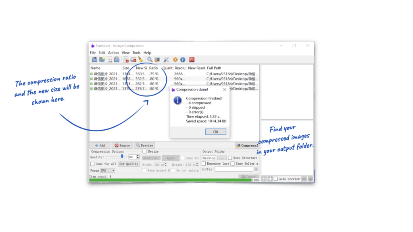Open the Help menu
413x232 pixels.
click(147, 53)
